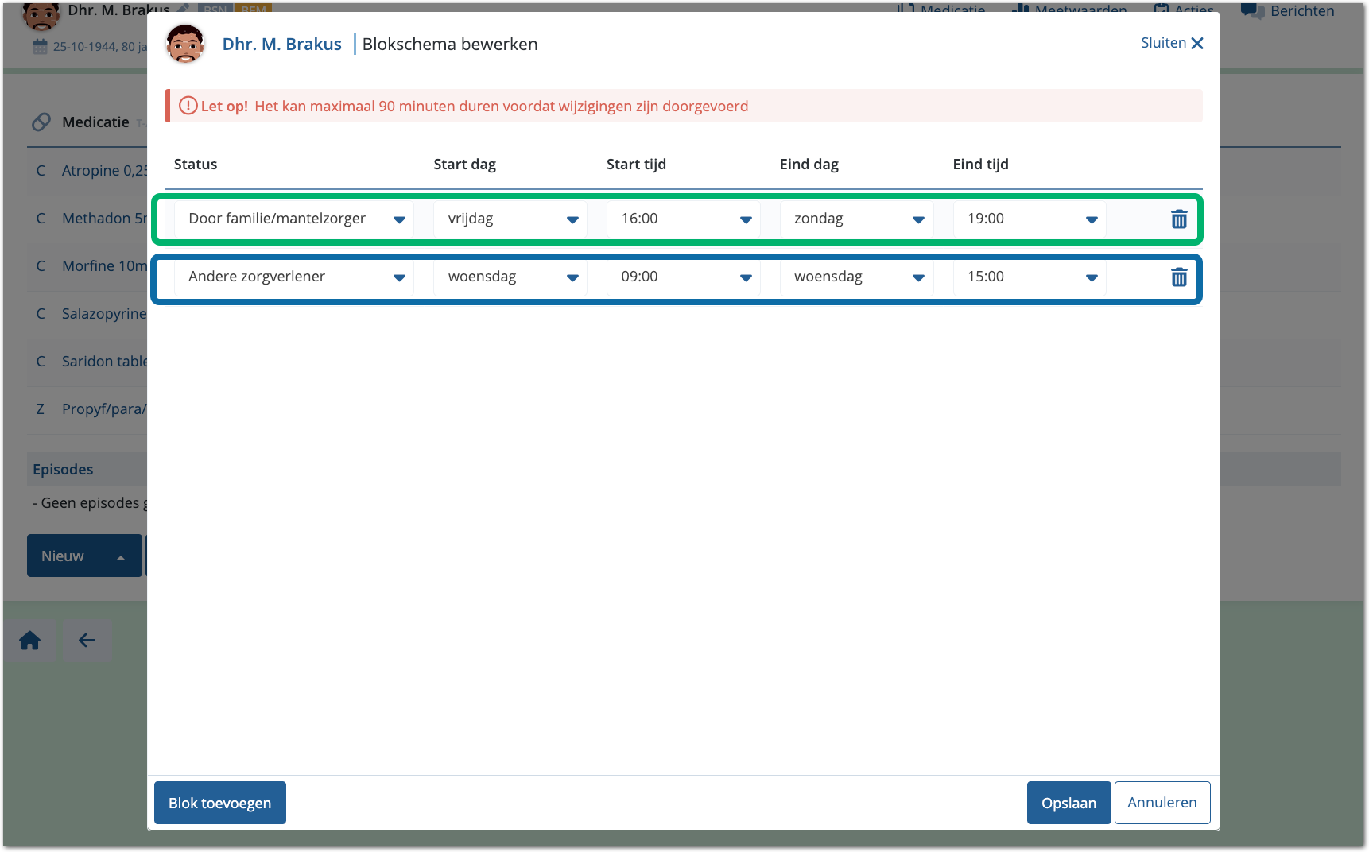Screen dimensions: 1369x852
Task: Click the back arrow button
Action: (x=87, y=641)
